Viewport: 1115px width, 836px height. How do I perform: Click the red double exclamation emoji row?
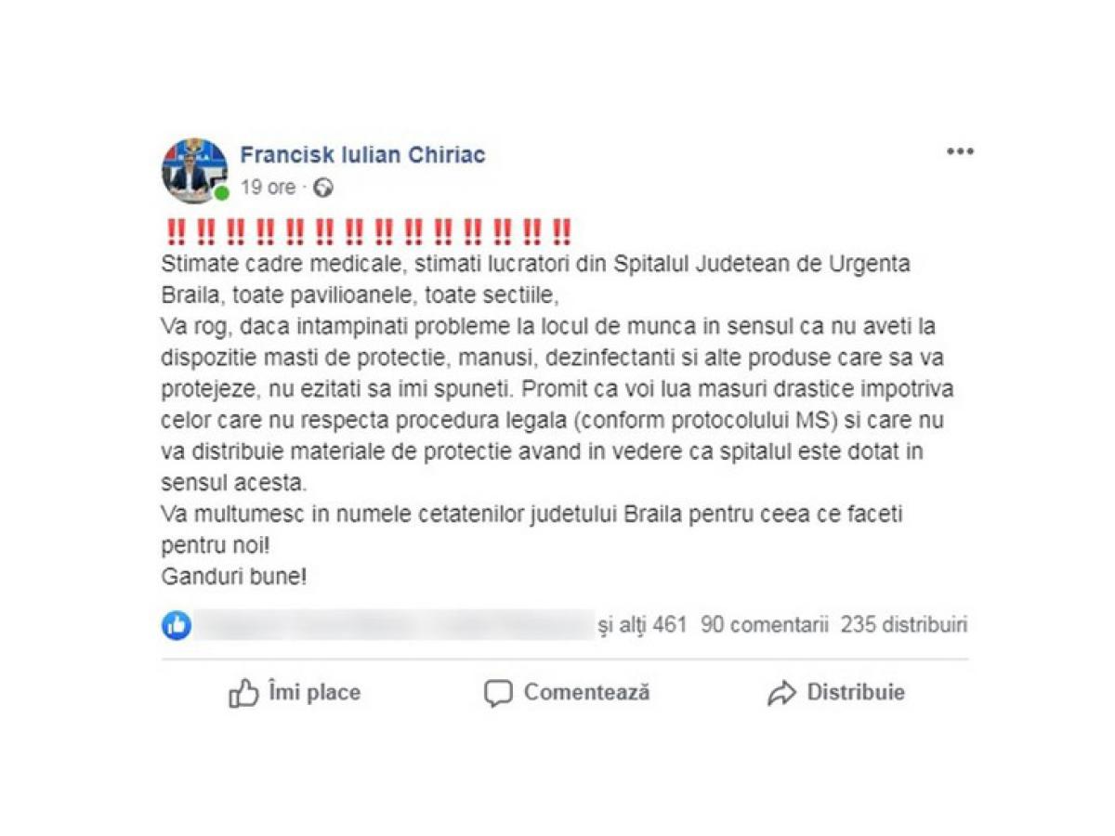369,229
